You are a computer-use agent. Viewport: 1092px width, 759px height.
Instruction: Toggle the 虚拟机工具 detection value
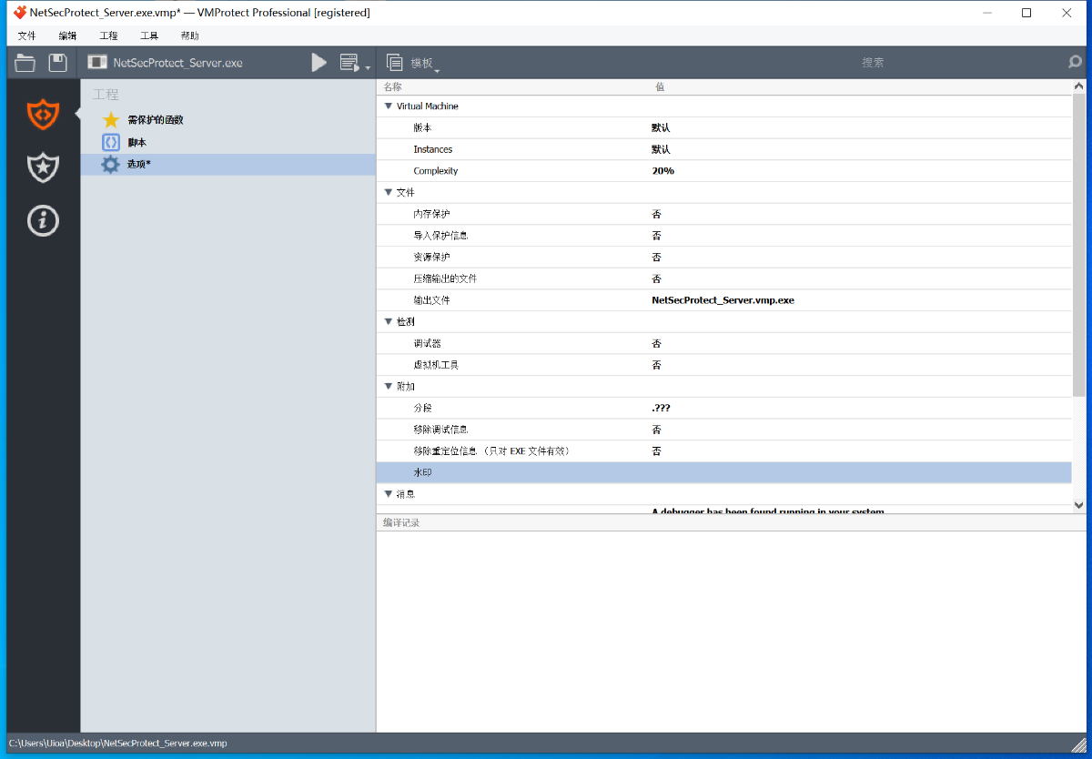pos(656,365)
